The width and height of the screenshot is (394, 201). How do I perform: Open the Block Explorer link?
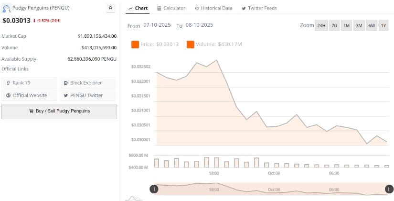pyautogui.click(x=87, y=83)
